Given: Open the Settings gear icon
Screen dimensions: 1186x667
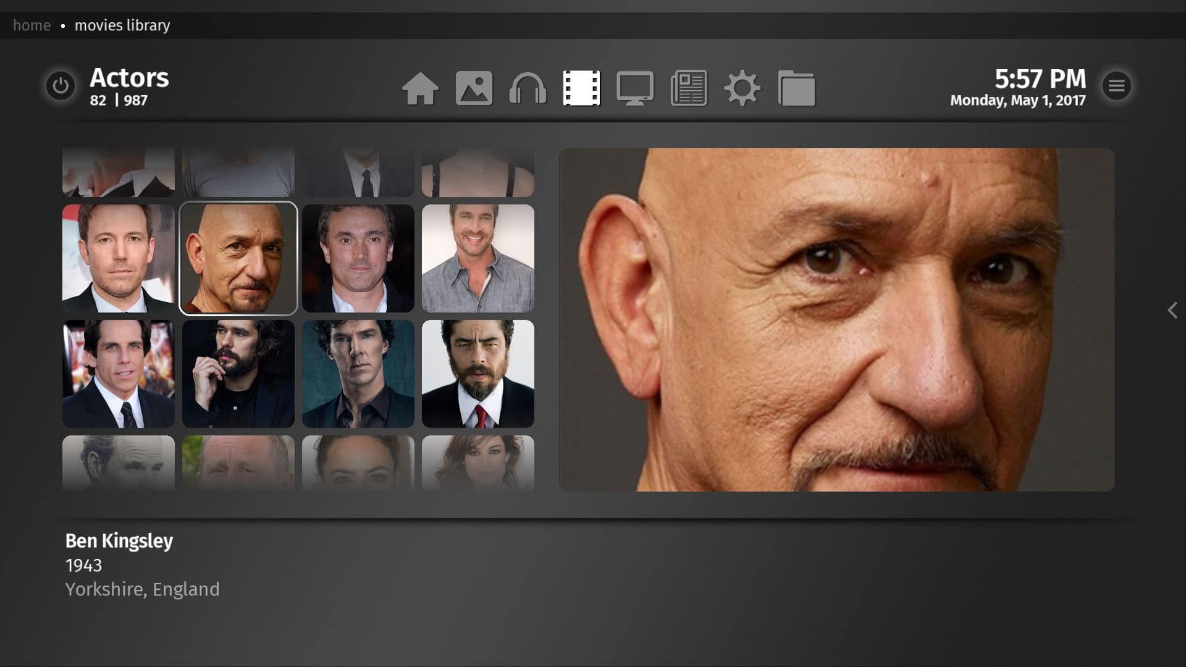Looking at the screenshot, I should [742, 88].
